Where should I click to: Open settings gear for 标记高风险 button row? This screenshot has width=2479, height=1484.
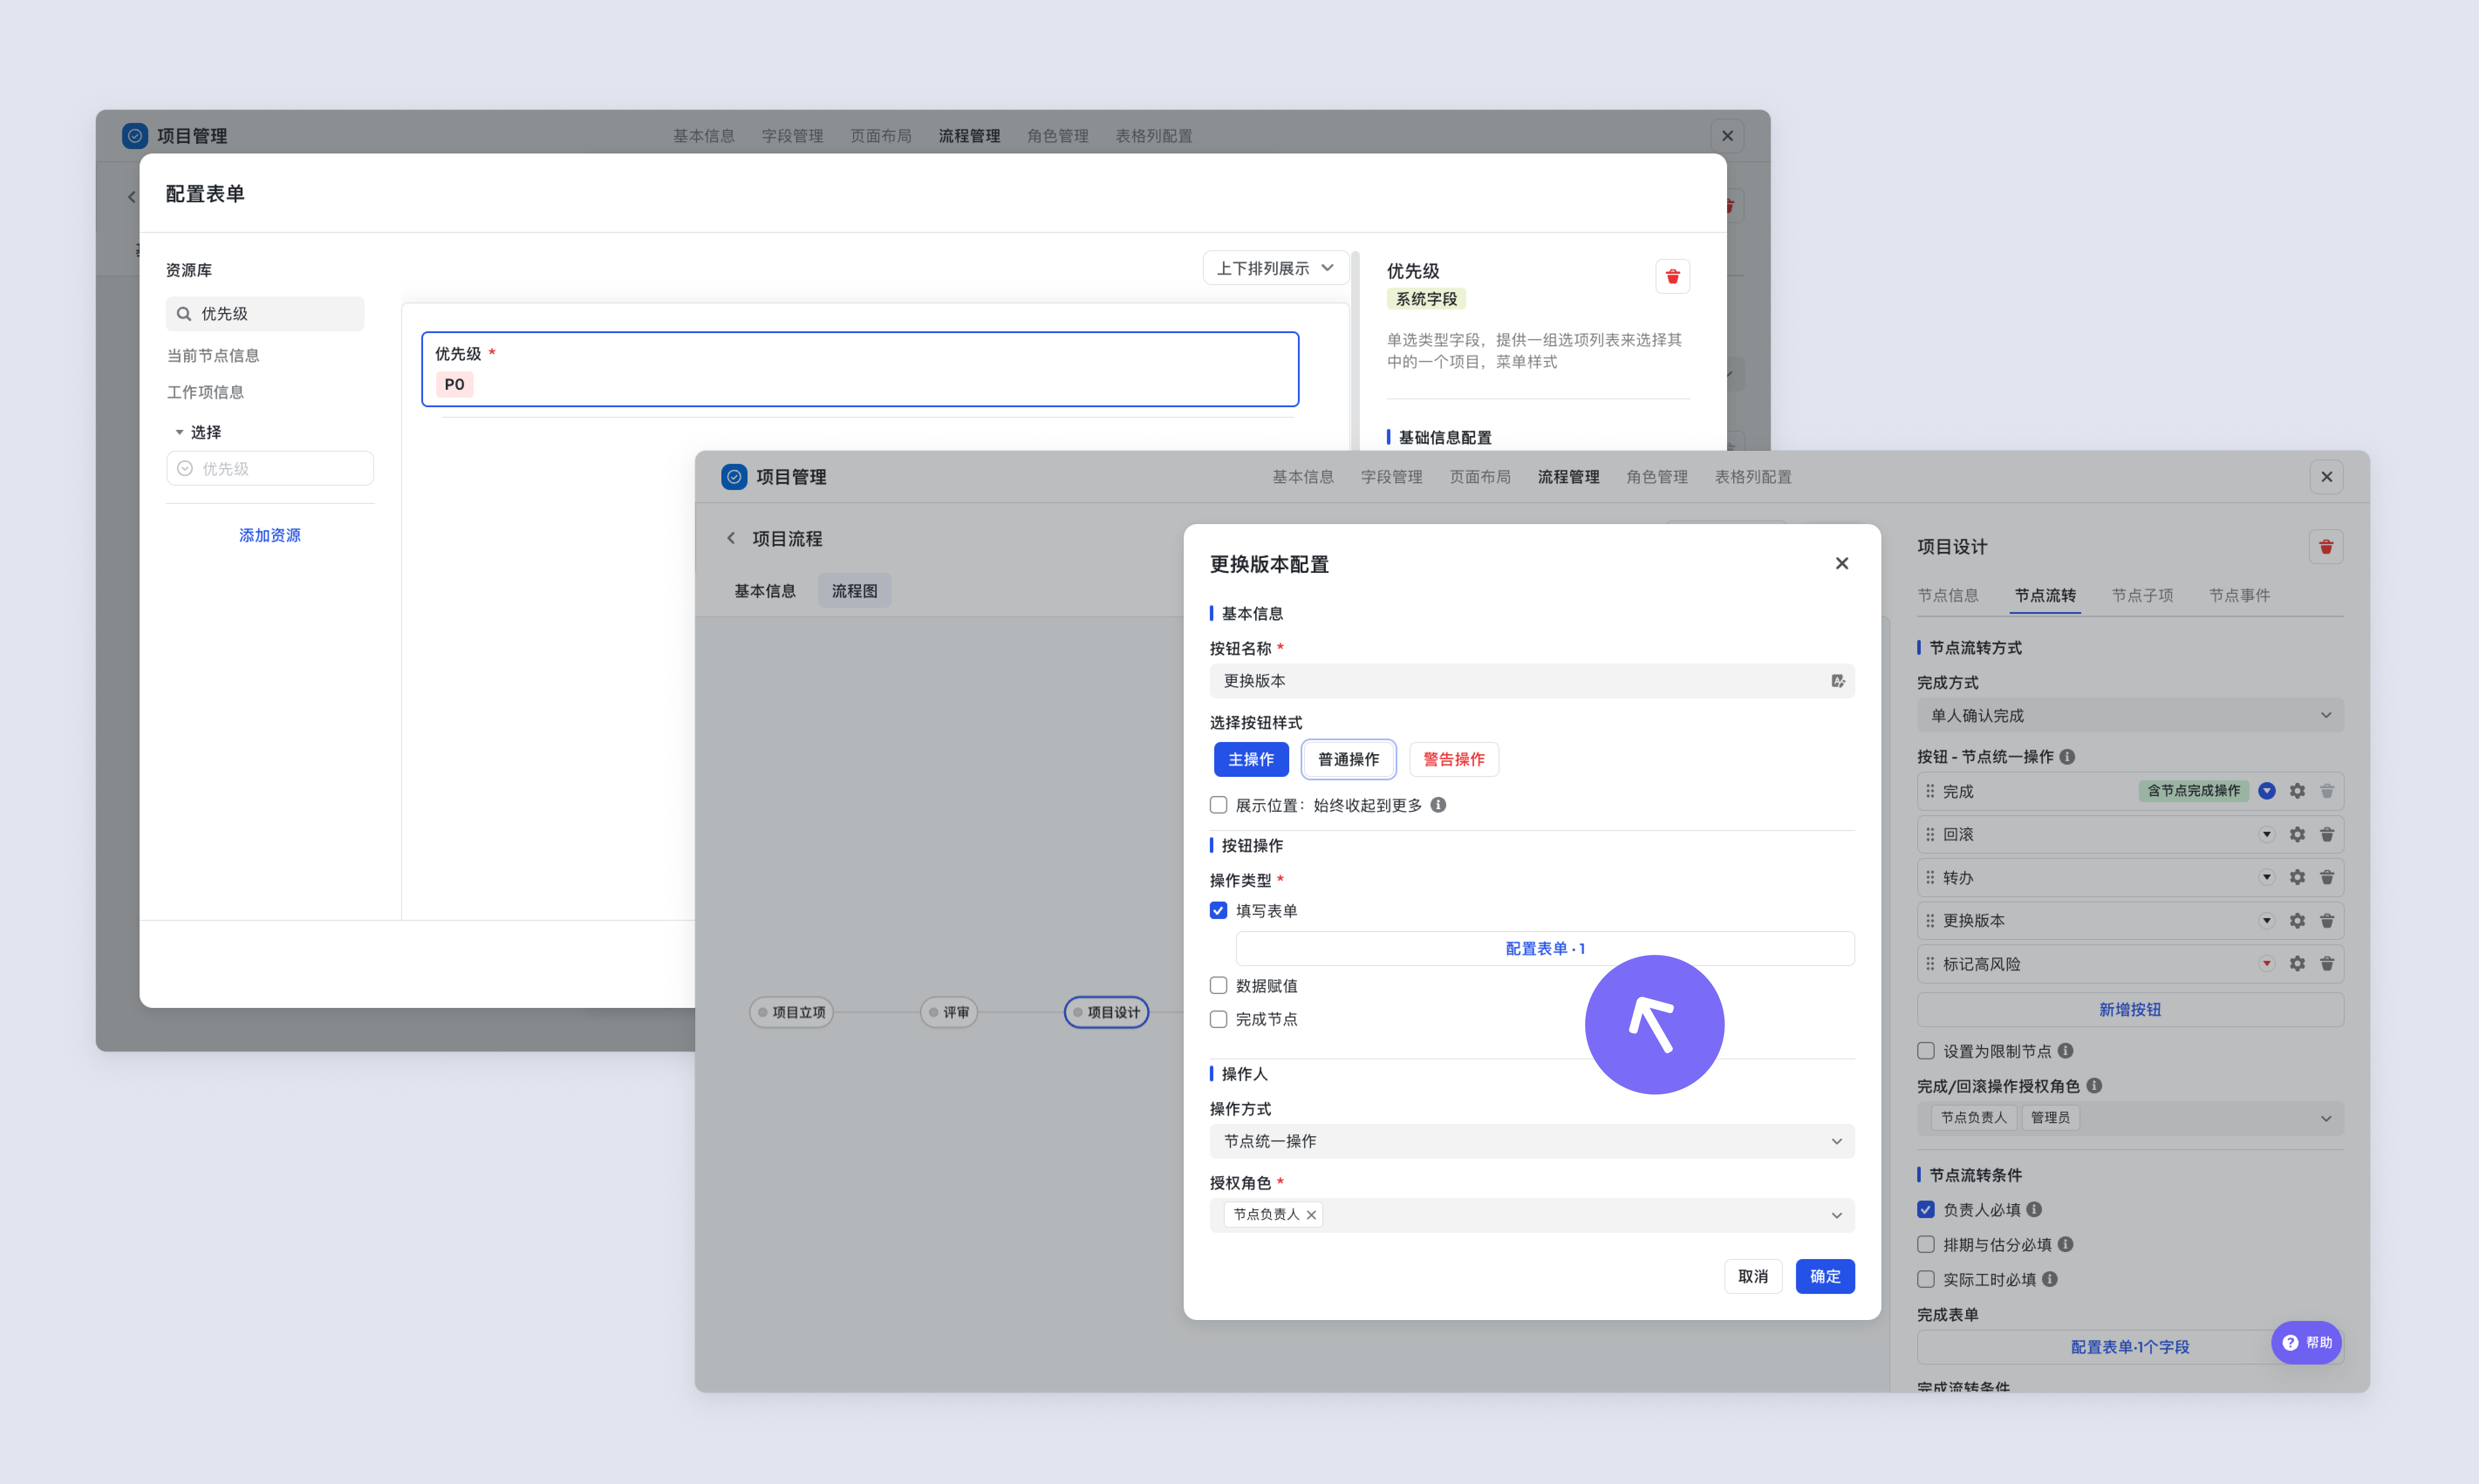(x=2297, y=964)
